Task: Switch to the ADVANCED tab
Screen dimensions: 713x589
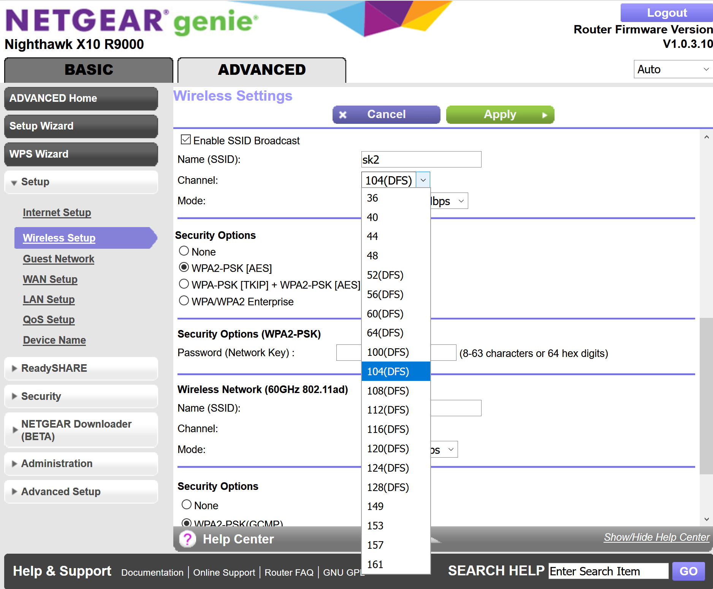Action: point(262,70)
